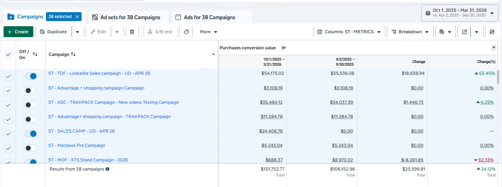Open the Purchases conversion value column menu arrow

(494, 48)
